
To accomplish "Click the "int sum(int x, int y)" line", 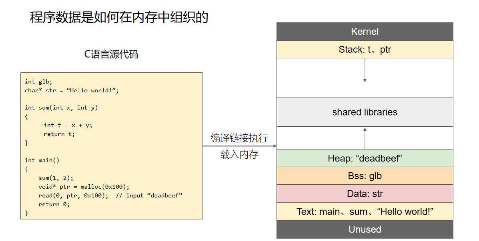I will [x=61, y=108].
